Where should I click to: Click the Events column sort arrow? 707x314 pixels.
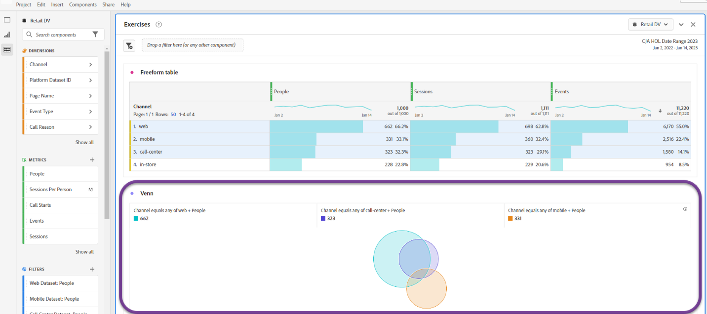point(660,111)
